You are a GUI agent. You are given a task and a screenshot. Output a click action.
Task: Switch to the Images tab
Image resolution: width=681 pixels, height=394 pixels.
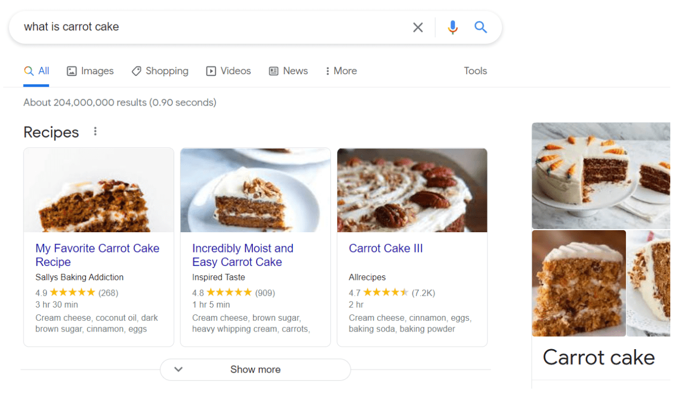pos(90,71)
